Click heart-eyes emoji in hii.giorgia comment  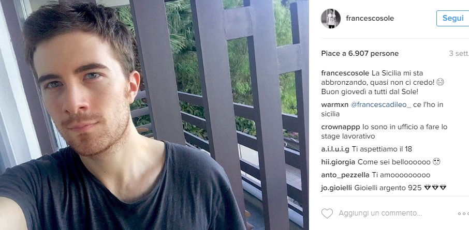coord(437,162)
